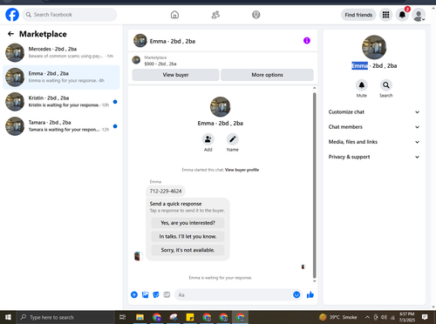Search in conversation magnifier icon
The image size is (436, 324).
(386, 85)
